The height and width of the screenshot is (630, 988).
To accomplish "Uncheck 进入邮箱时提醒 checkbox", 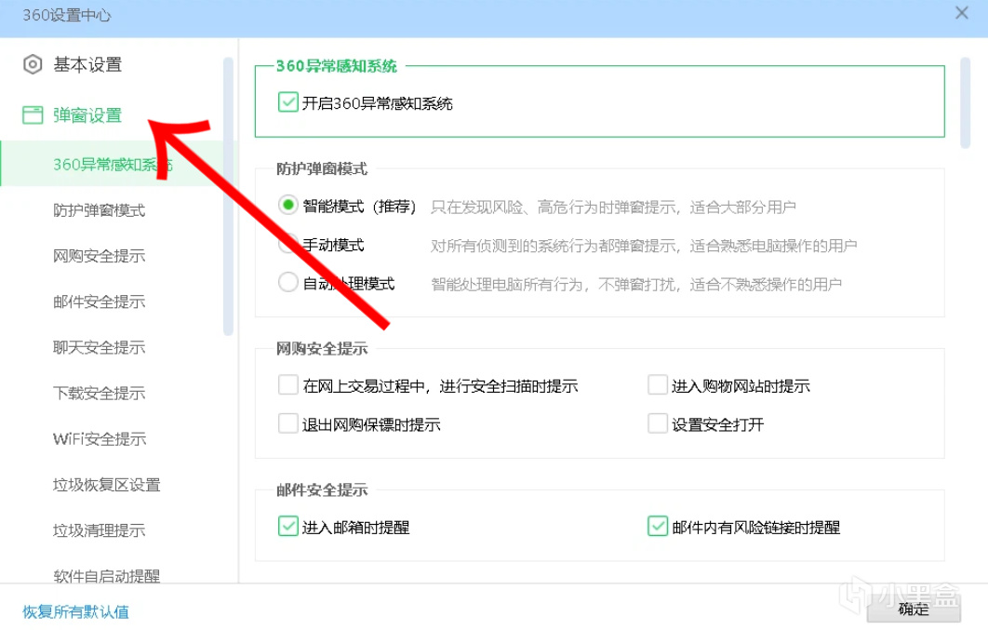I will [x=288, y=526].
